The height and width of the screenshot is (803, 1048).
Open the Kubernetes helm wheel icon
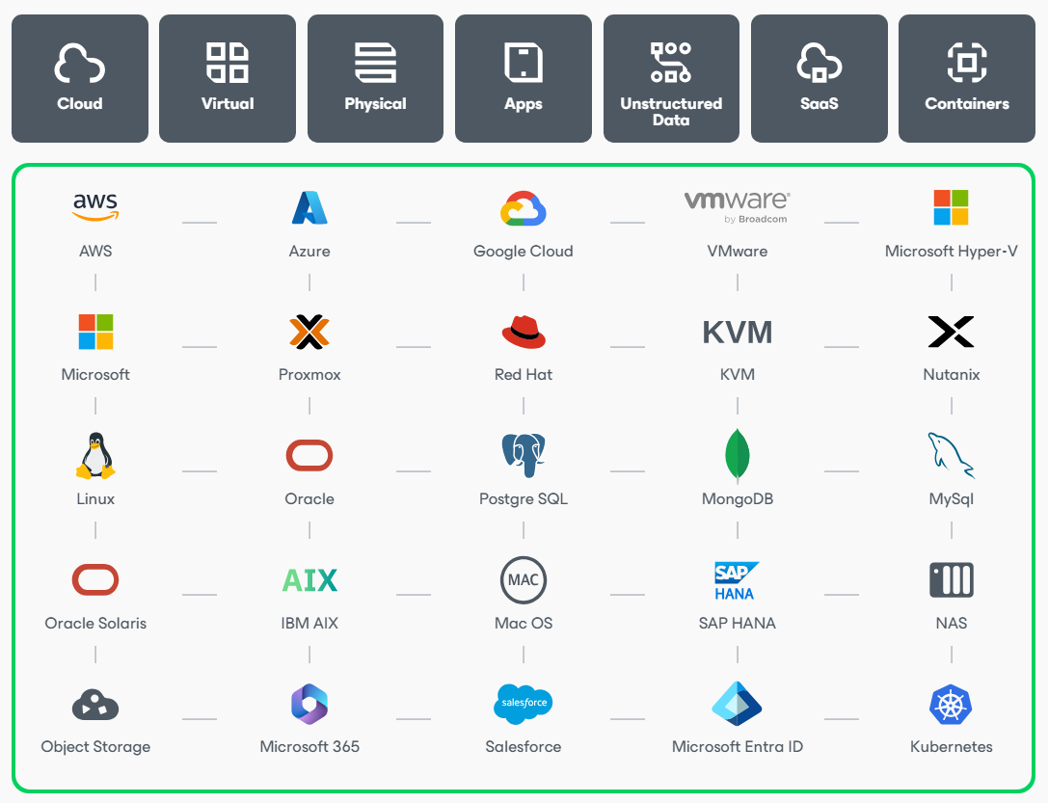951,705
